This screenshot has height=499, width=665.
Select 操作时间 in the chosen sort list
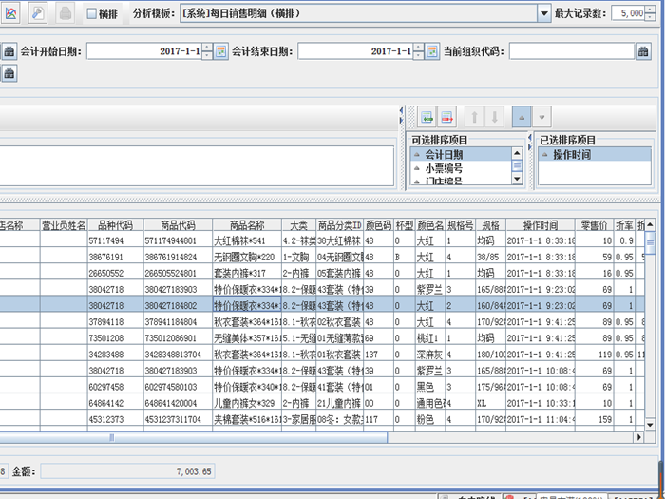(574, 154)
